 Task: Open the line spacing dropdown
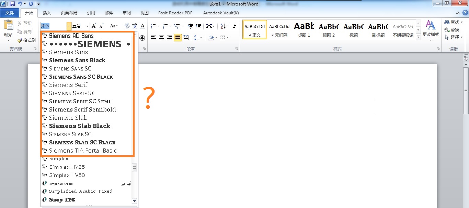198,38
